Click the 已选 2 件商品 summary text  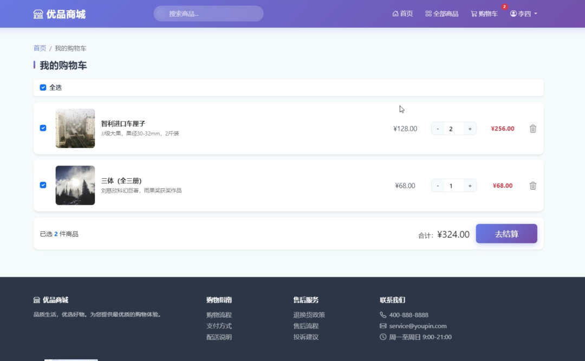(59, 234)
